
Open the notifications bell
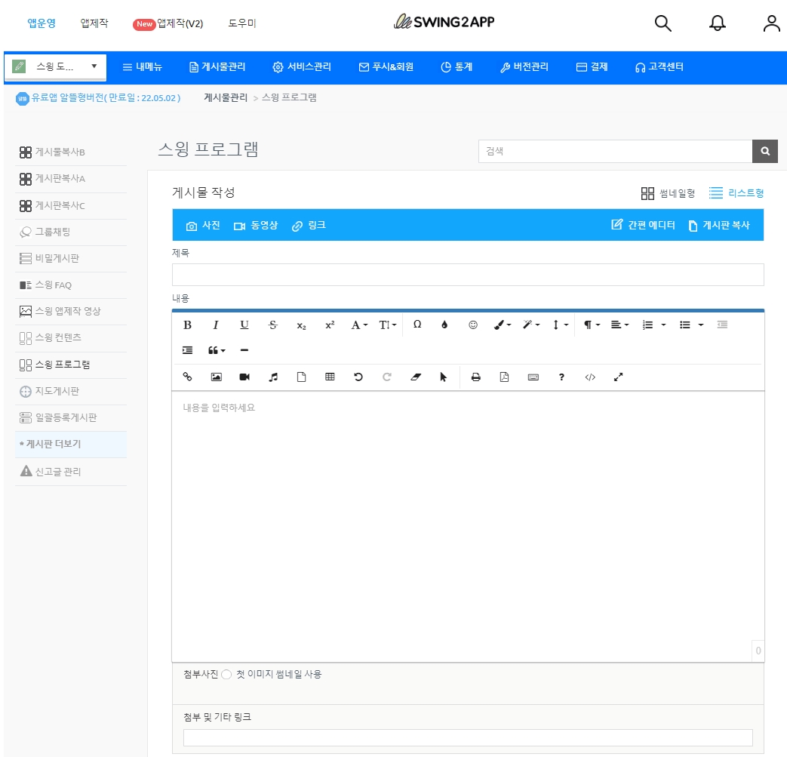pos(718,23)
